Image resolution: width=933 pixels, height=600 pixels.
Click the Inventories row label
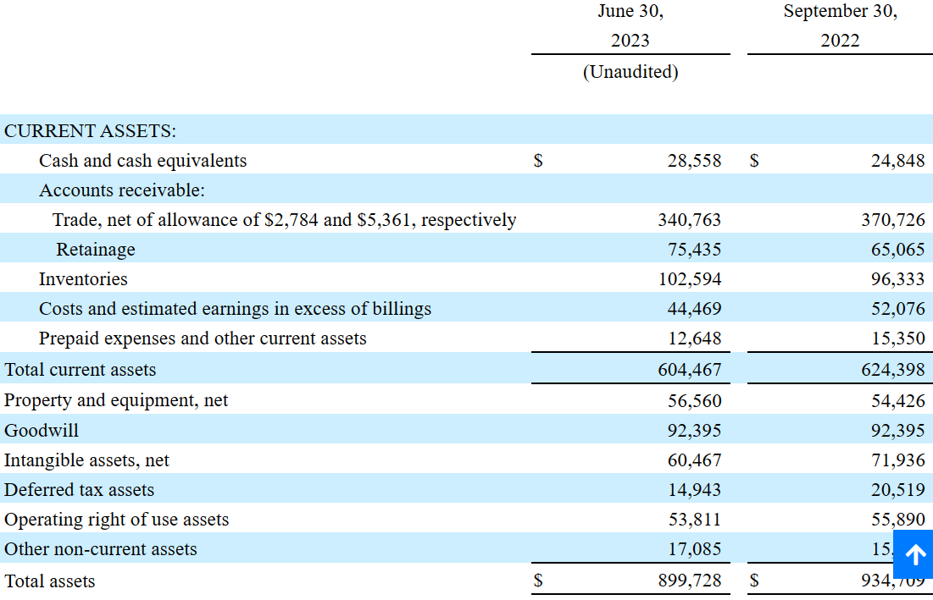coord(83,279)
